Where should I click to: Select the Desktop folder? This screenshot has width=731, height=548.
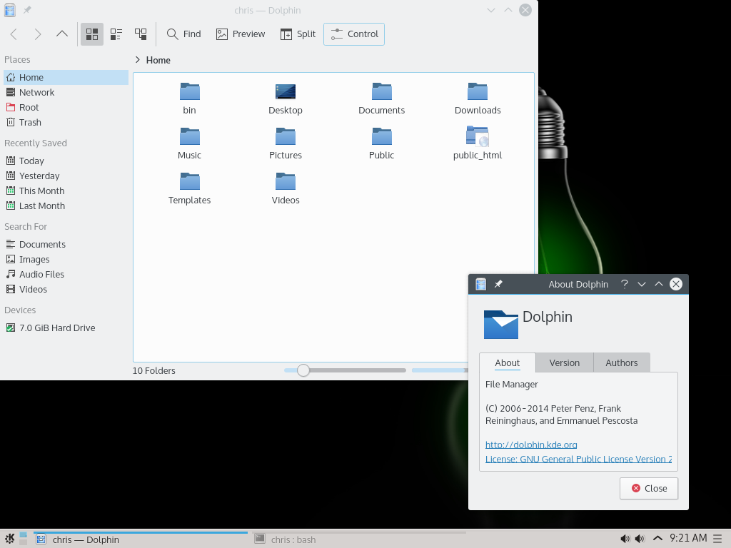point(286,98)
